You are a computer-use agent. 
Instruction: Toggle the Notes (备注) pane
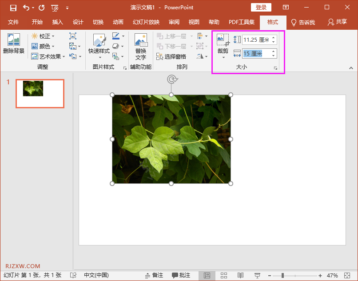[154, 276]
